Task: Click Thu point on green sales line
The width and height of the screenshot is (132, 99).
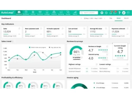Action: [x=34, y=52]
